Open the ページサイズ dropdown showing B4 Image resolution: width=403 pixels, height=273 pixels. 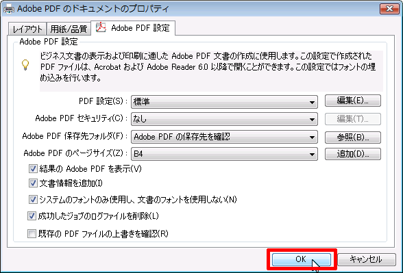[x=224, y=154]
